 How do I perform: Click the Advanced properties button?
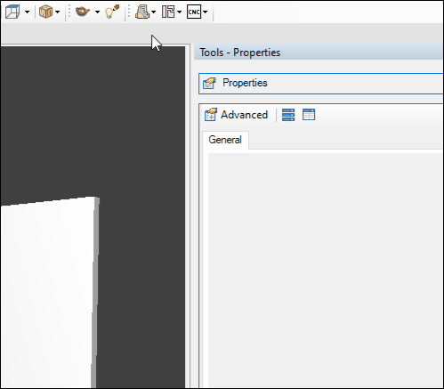tap(236, 115)
